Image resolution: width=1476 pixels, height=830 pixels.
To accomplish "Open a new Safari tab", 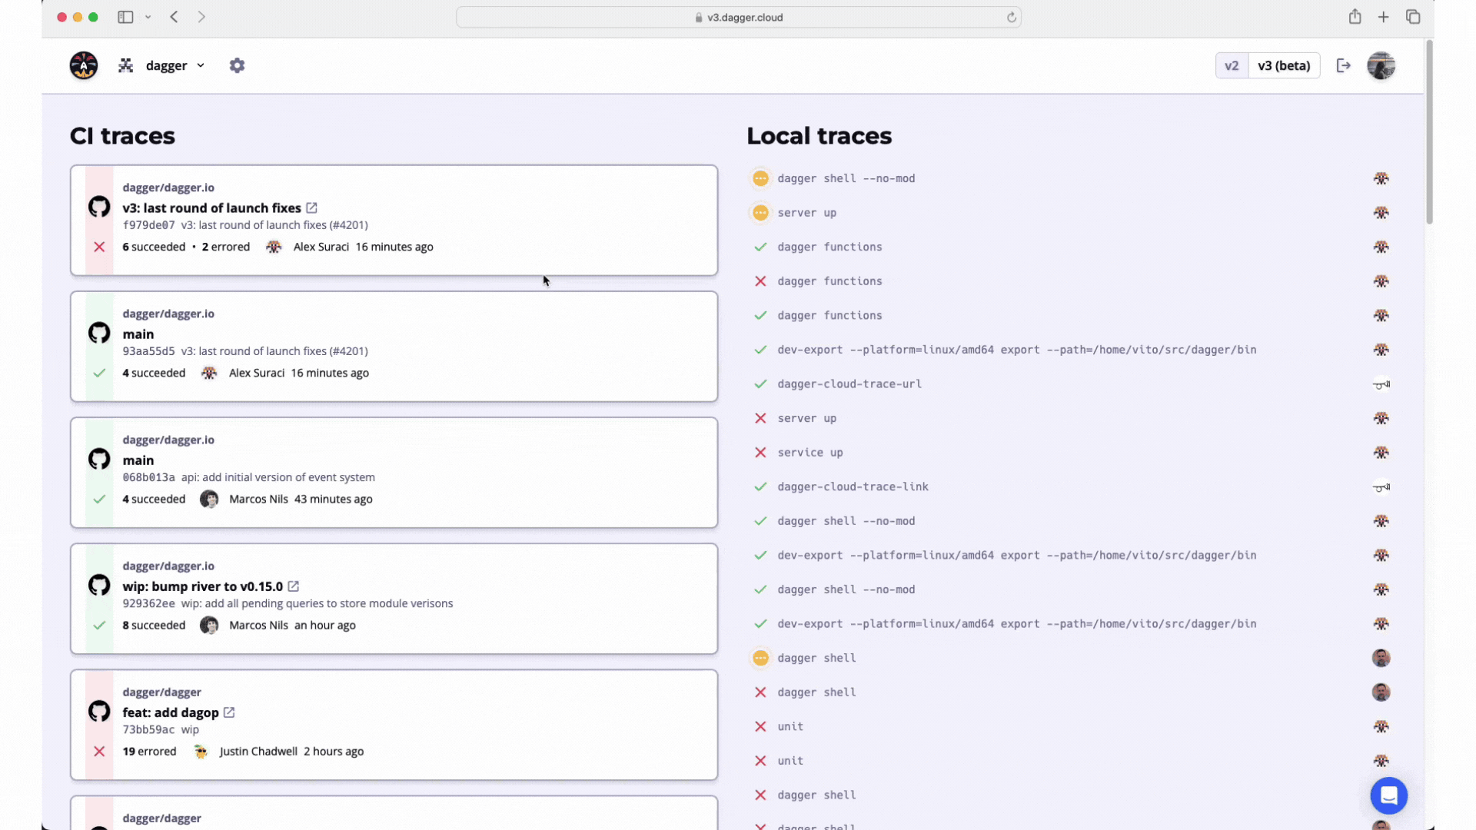I will click(1383, 17).
